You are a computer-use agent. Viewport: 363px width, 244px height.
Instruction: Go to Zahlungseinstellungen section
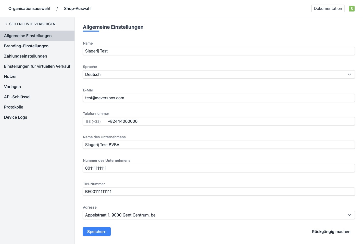tap(26, 56)
